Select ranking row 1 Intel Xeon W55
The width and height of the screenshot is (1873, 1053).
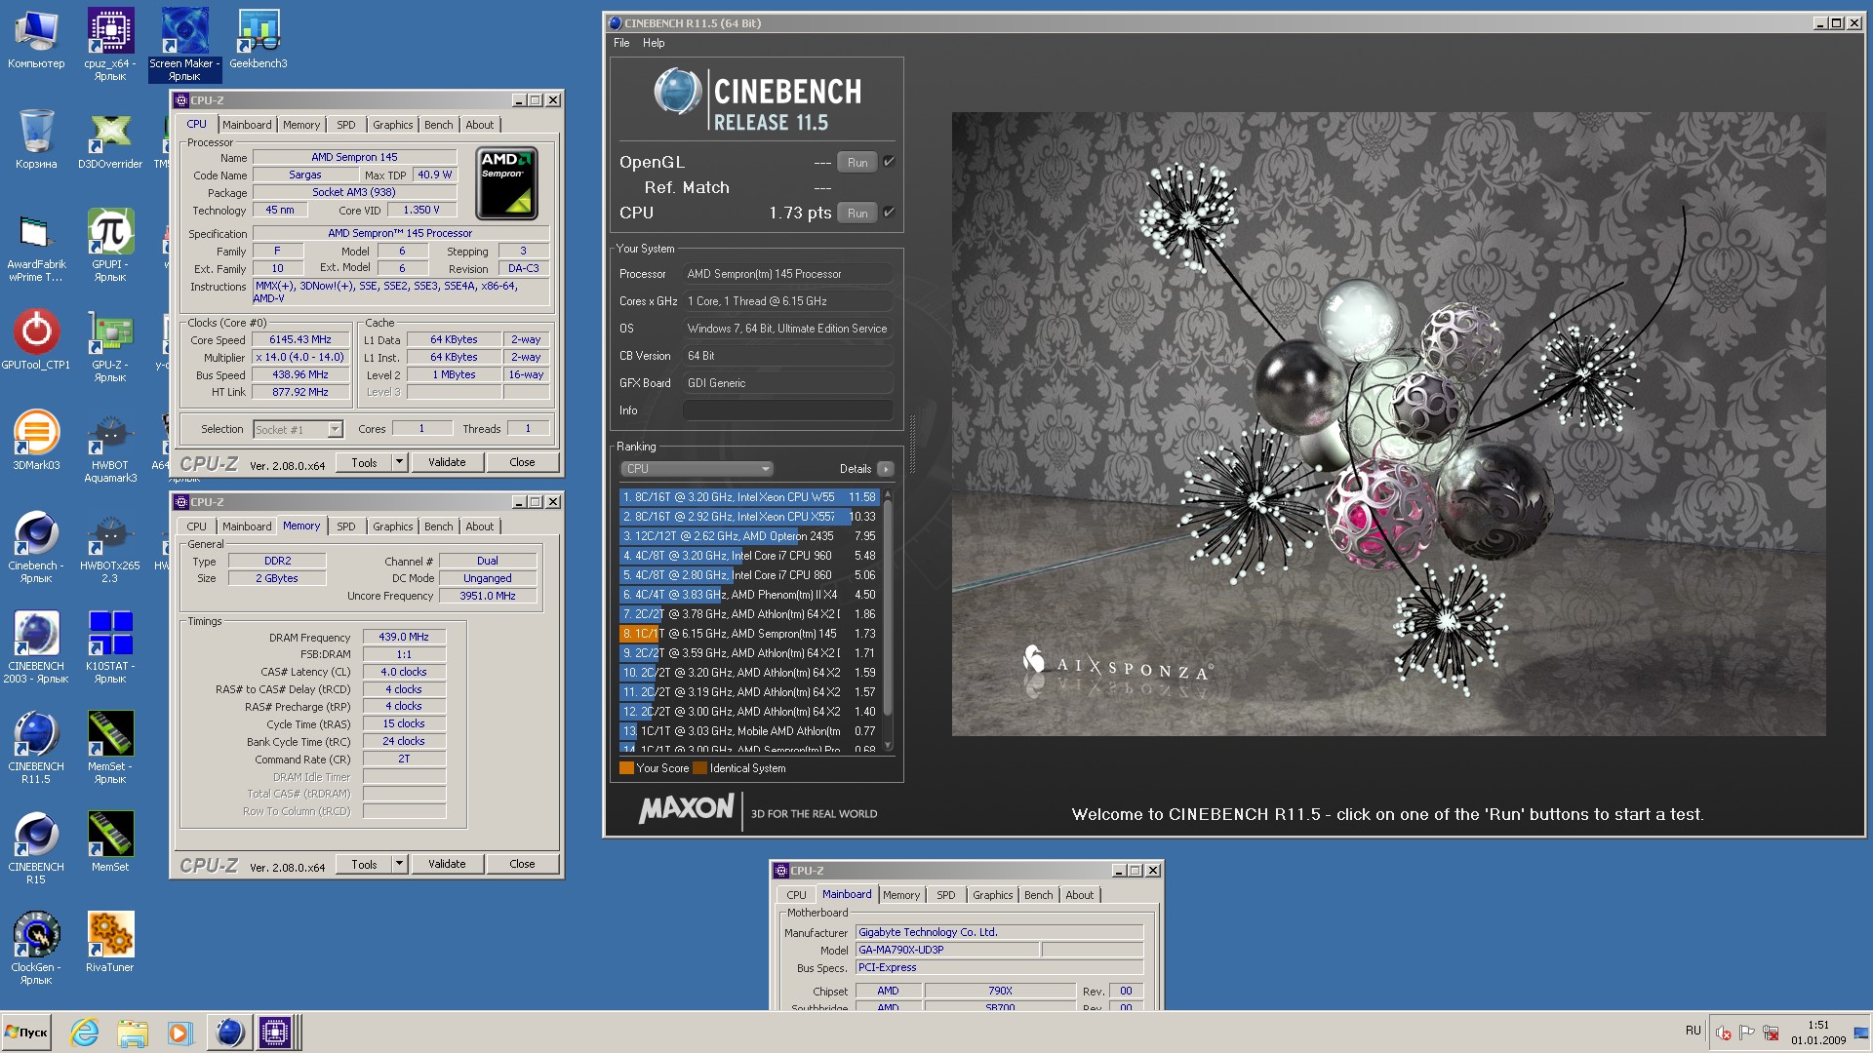[749, 497]
